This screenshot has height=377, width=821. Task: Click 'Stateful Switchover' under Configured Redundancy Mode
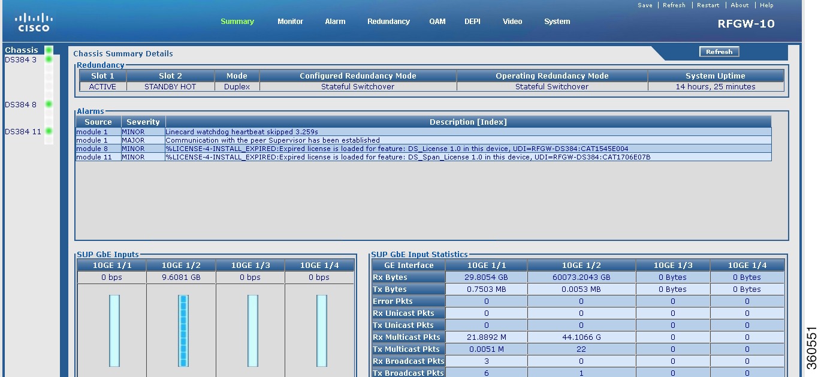pos(358,86)
